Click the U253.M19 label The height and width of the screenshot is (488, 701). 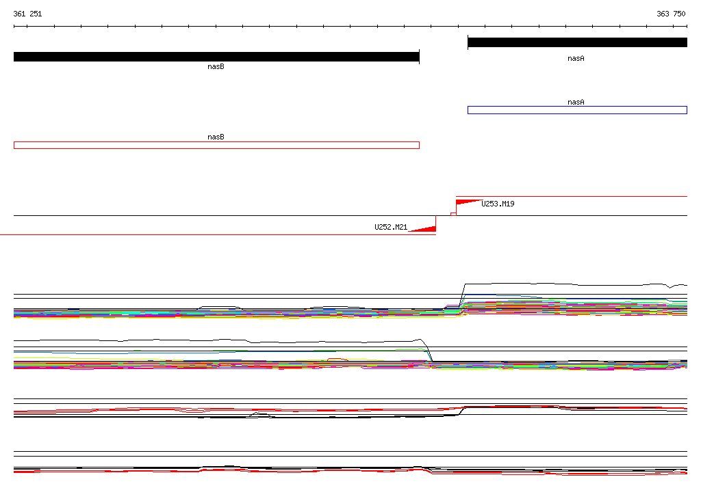(498, 204)
